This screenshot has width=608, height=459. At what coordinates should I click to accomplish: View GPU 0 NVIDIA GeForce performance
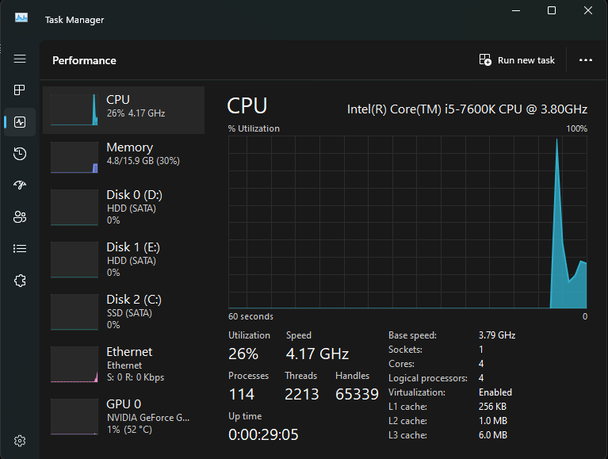124,417
